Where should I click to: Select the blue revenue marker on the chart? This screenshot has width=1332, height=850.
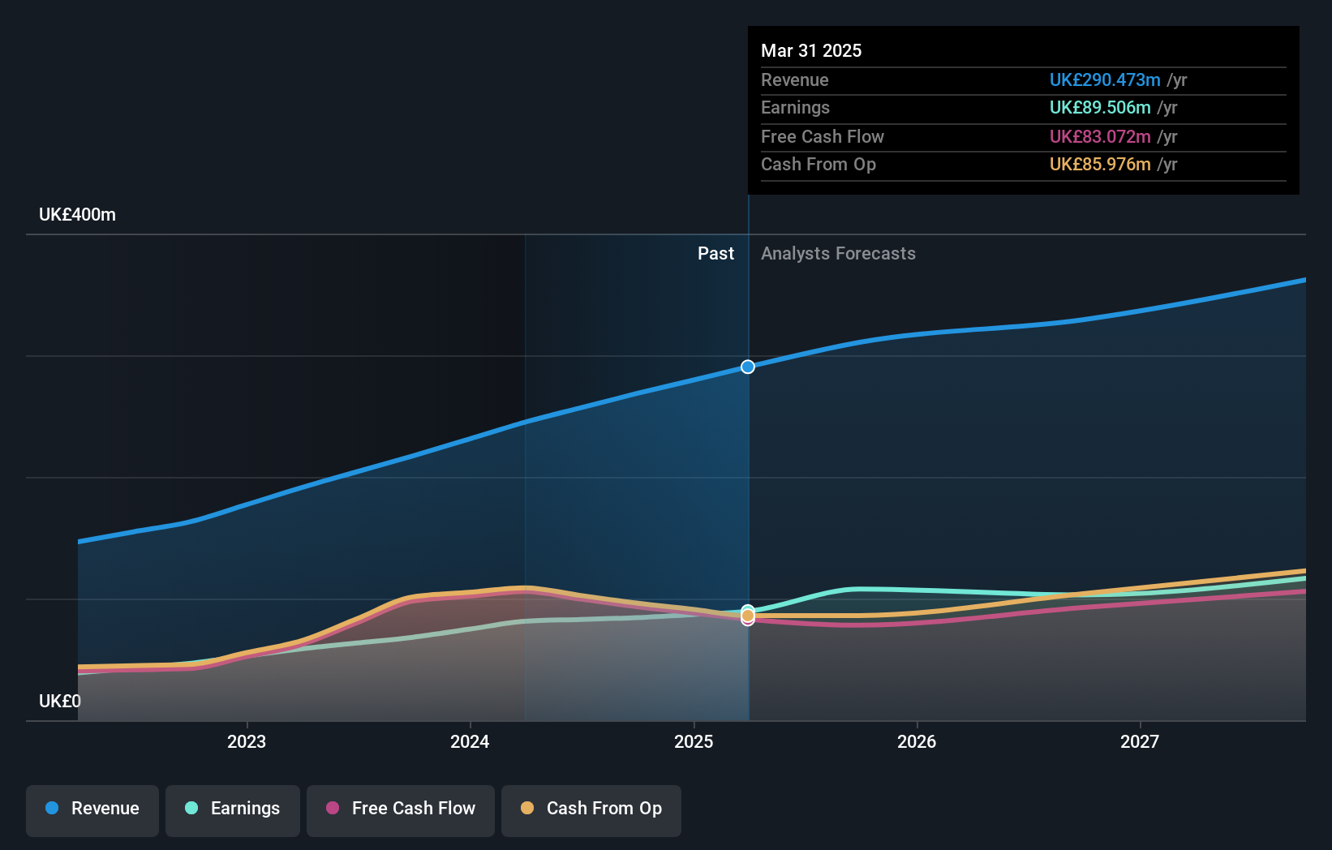pos(747,367)
